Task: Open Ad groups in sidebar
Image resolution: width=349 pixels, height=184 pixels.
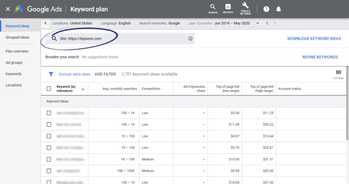Action: pos(14,62)
